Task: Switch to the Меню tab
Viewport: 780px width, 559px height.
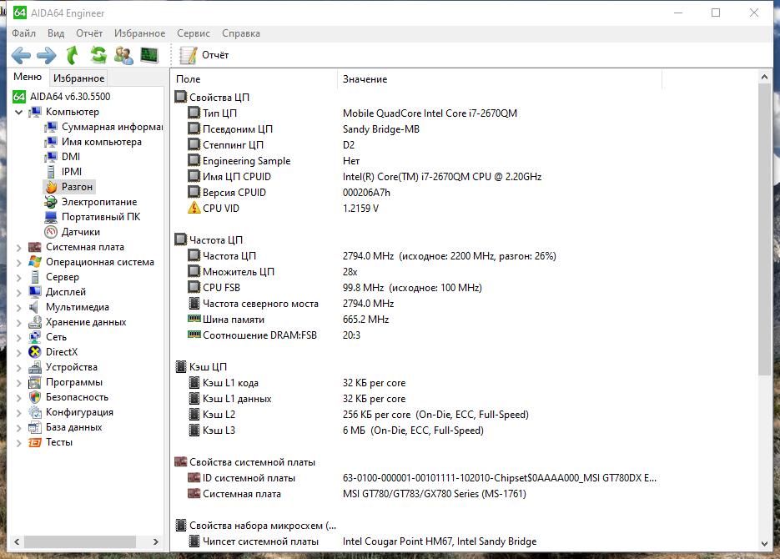Action: [28, 77]
